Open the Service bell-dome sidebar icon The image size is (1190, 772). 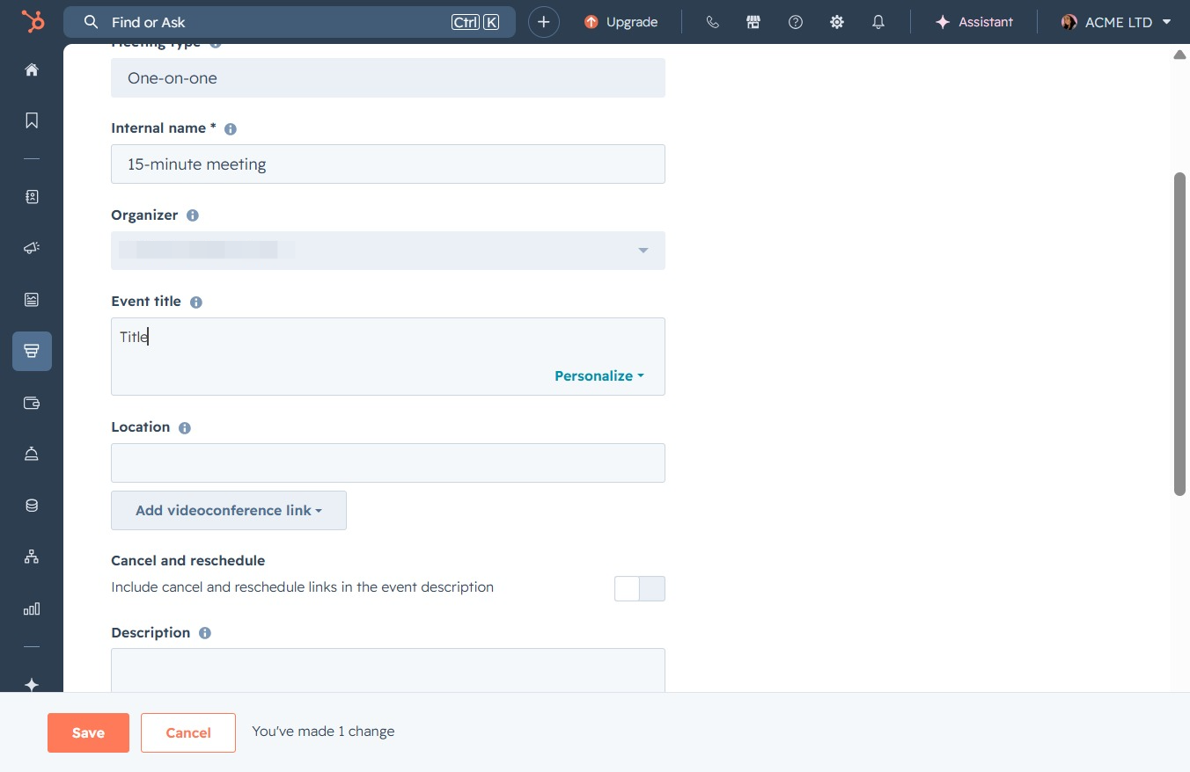[32, 454]
